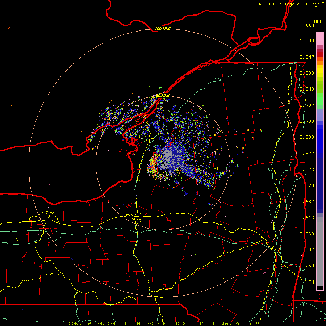Pick the red segment of the color bar
The height and width of the screenshot is (326, 326).
click(320, 54)
